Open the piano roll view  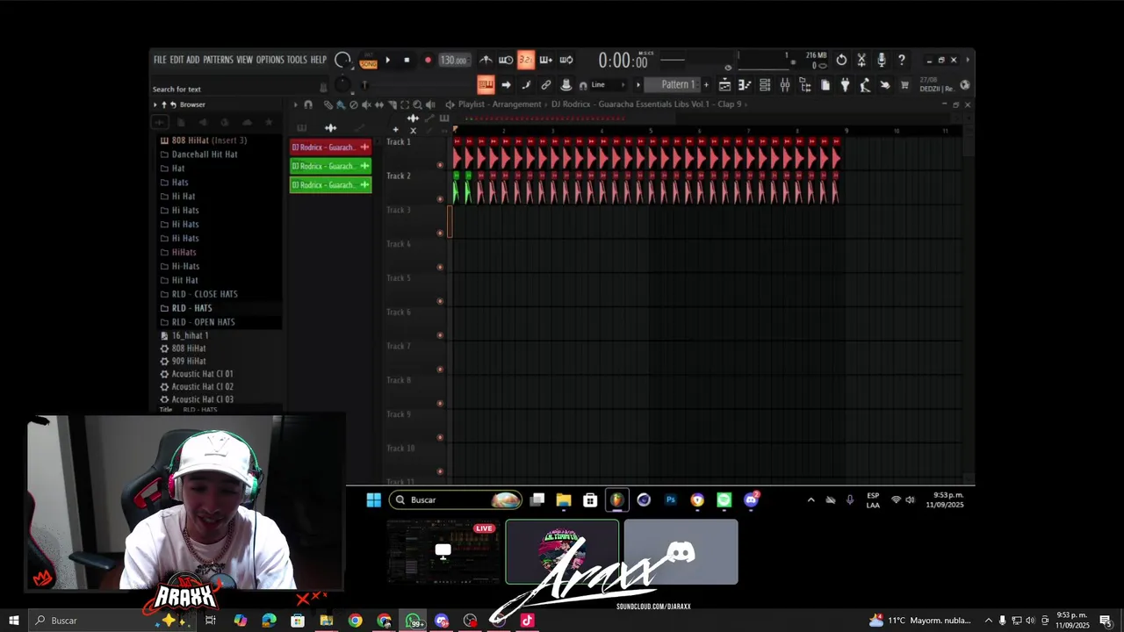[745, 85]
